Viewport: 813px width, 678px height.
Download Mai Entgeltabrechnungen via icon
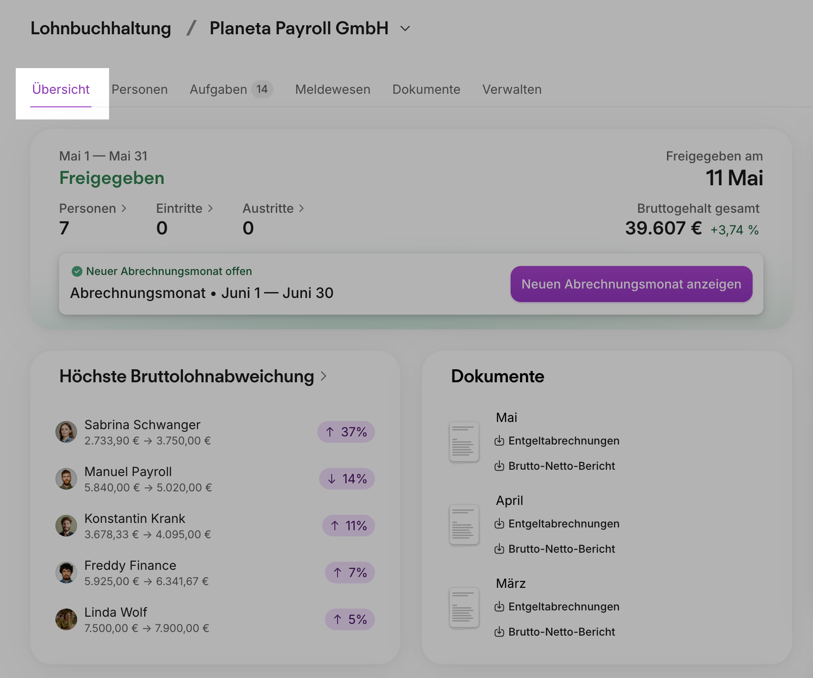click(499, 441)
